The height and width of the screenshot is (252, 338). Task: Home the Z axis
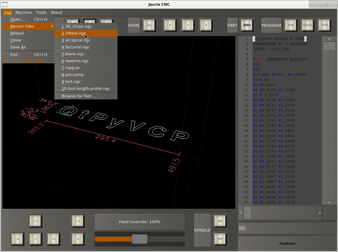pyautogui.click(x=206, y=25)
